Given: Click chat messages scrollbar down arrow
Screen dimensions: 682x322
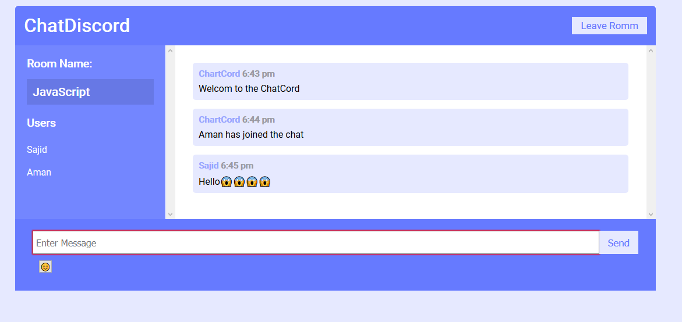Looking at the screenshot, I should point(651,214).
